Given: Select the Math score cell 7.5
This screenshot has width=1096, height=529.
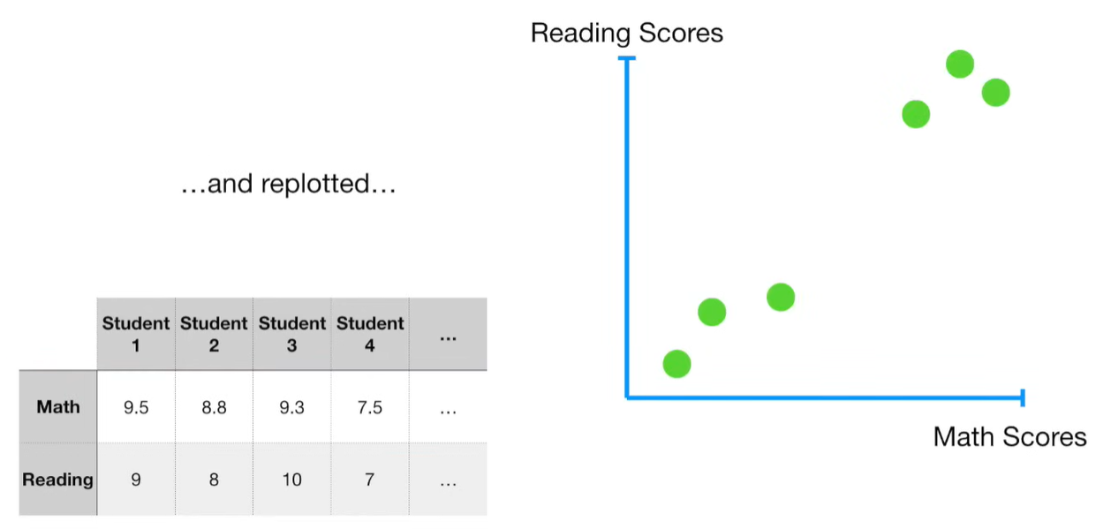Looking at the screenshot, I should (x=370, y=407).
